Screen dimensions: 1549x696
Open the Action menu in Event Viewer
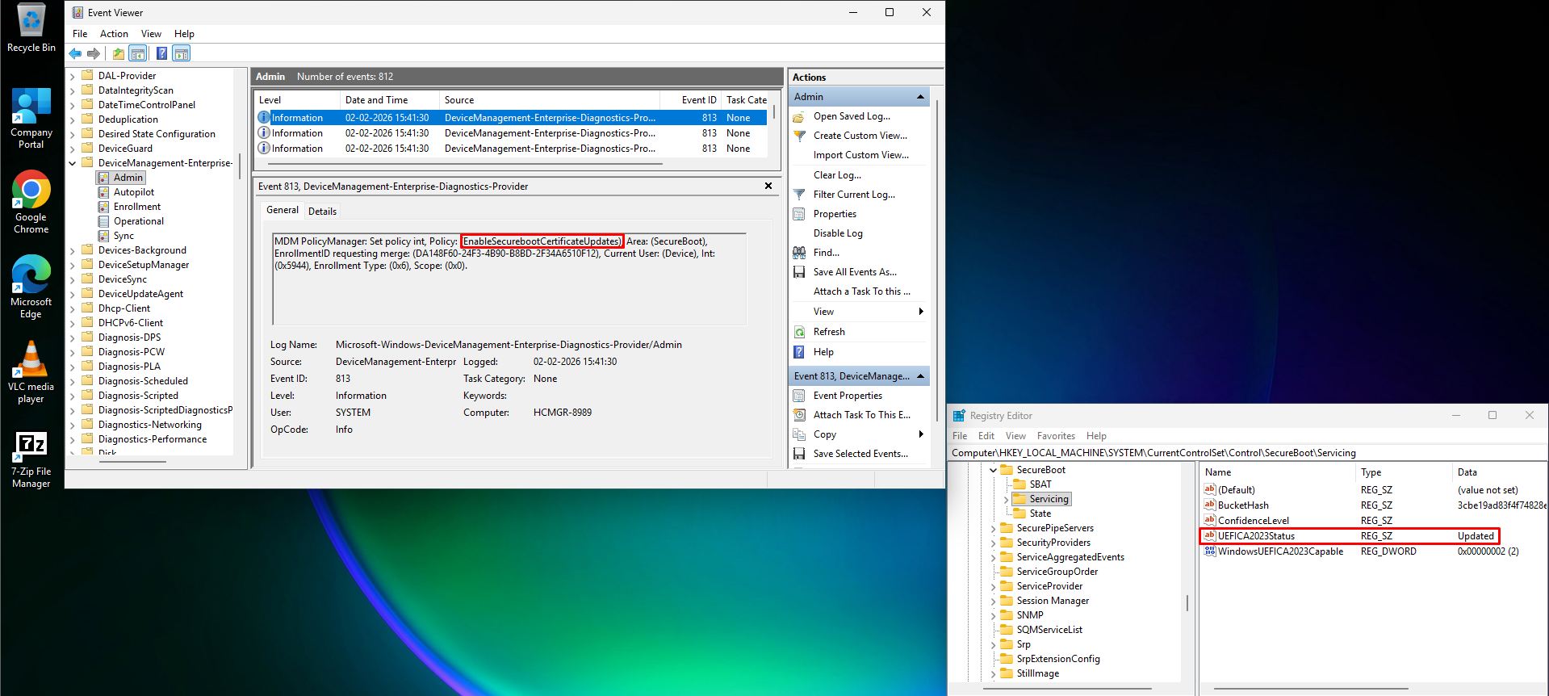pyautogui.click(x=114, y=34)
